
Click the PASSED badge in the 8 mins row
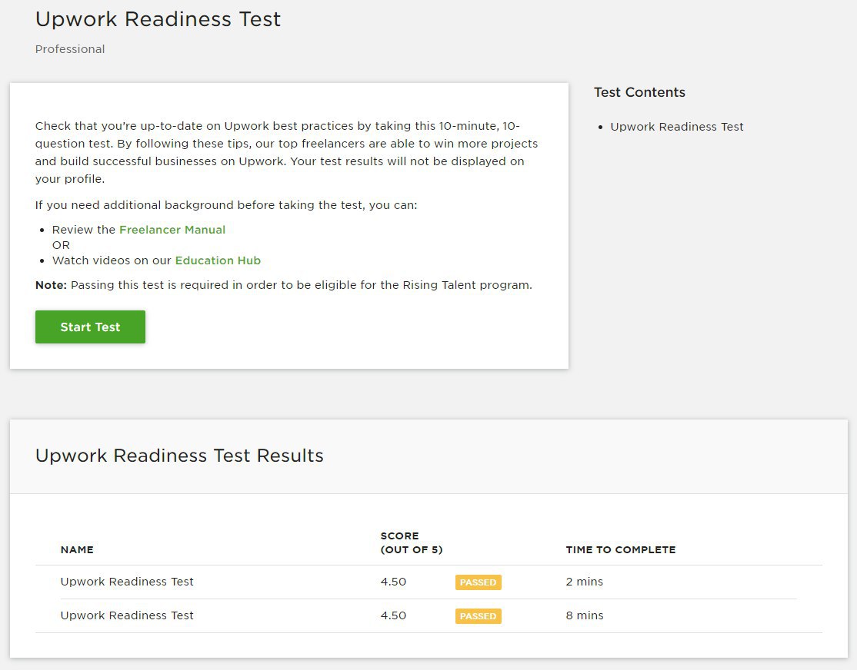click(x=479, y=616)
